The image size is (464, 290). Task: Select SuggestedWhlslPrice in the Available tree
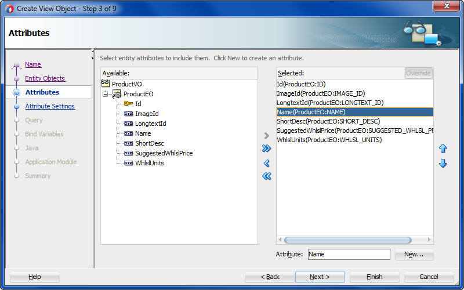point(164,153)
